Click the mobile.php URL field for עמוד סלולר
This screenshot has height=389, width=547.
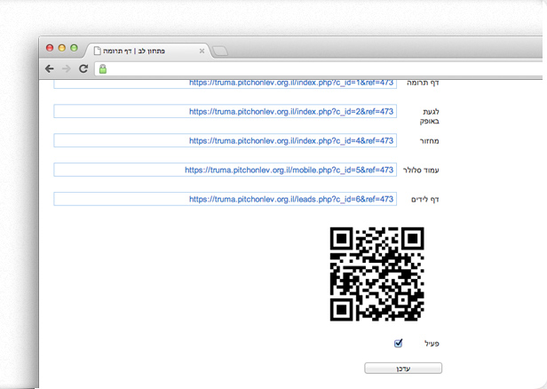pyautogui.click(x=225, y=170)
